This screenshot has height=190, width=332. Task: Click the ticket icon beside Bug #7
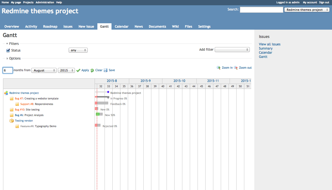click(x=12, y=99)
